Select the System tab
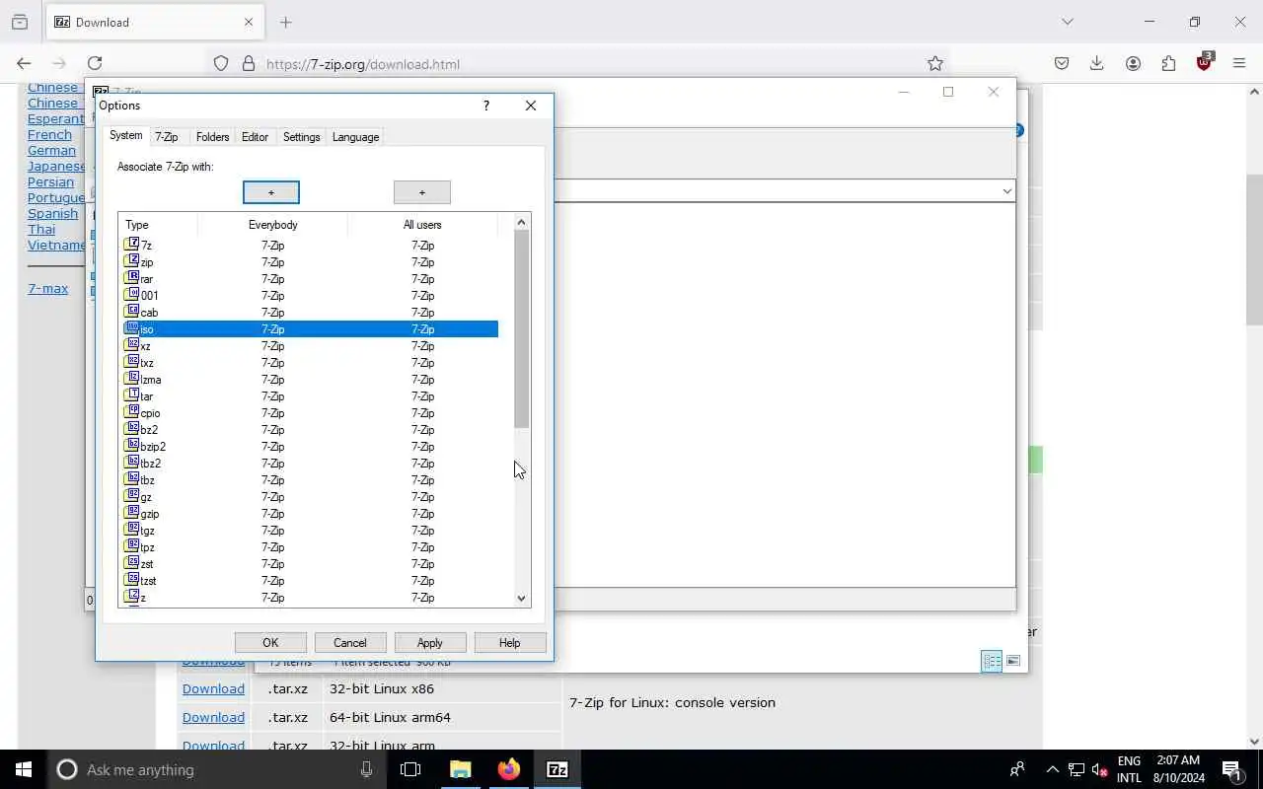The width and height of the screenshot is (1263, 789). pyautogui.click(x=125, y=135)
